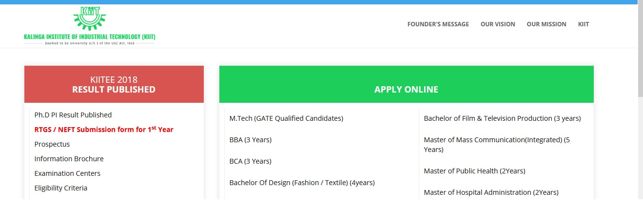643x208 pixels.
Task: Open RTGS / NEFT Submission form link
Action: click(x=104, y=130)
